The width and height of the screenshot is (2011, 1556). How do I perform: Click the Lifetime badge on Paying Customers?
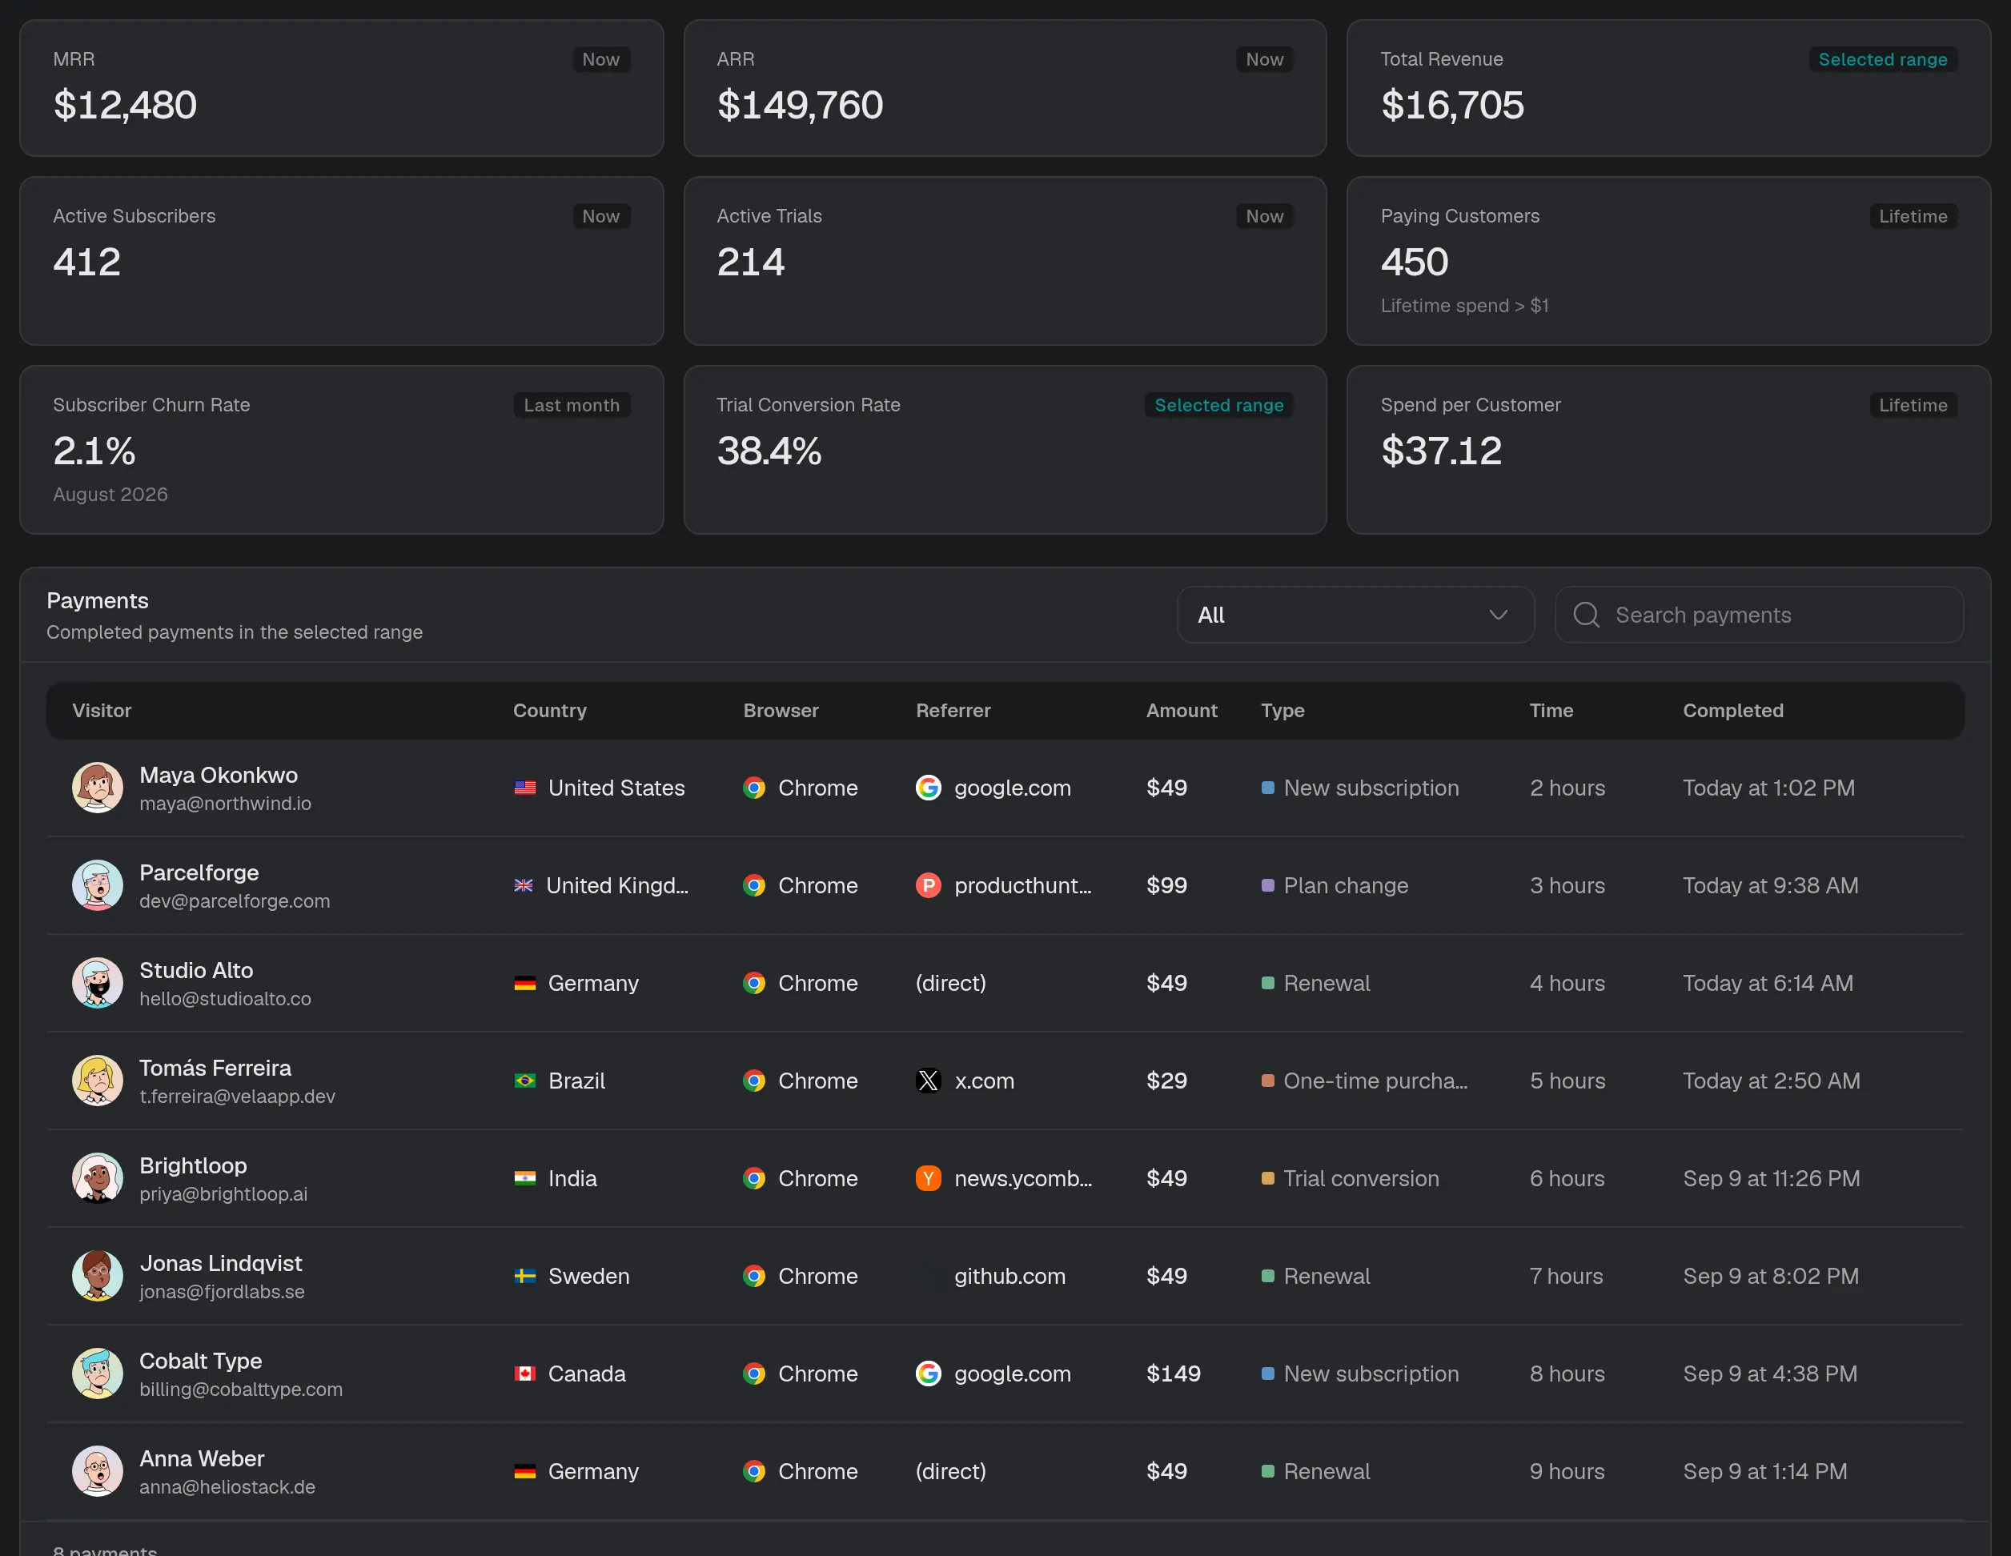[1913, 216]
